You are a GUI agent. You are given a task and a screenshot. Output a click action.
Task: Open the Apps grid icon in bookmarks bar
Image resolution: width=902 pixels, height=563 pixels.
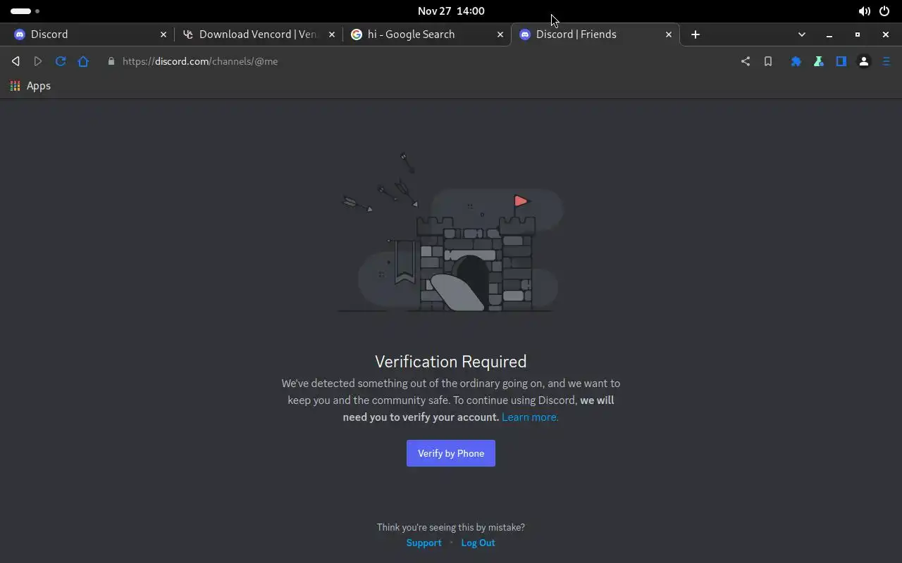15,86
